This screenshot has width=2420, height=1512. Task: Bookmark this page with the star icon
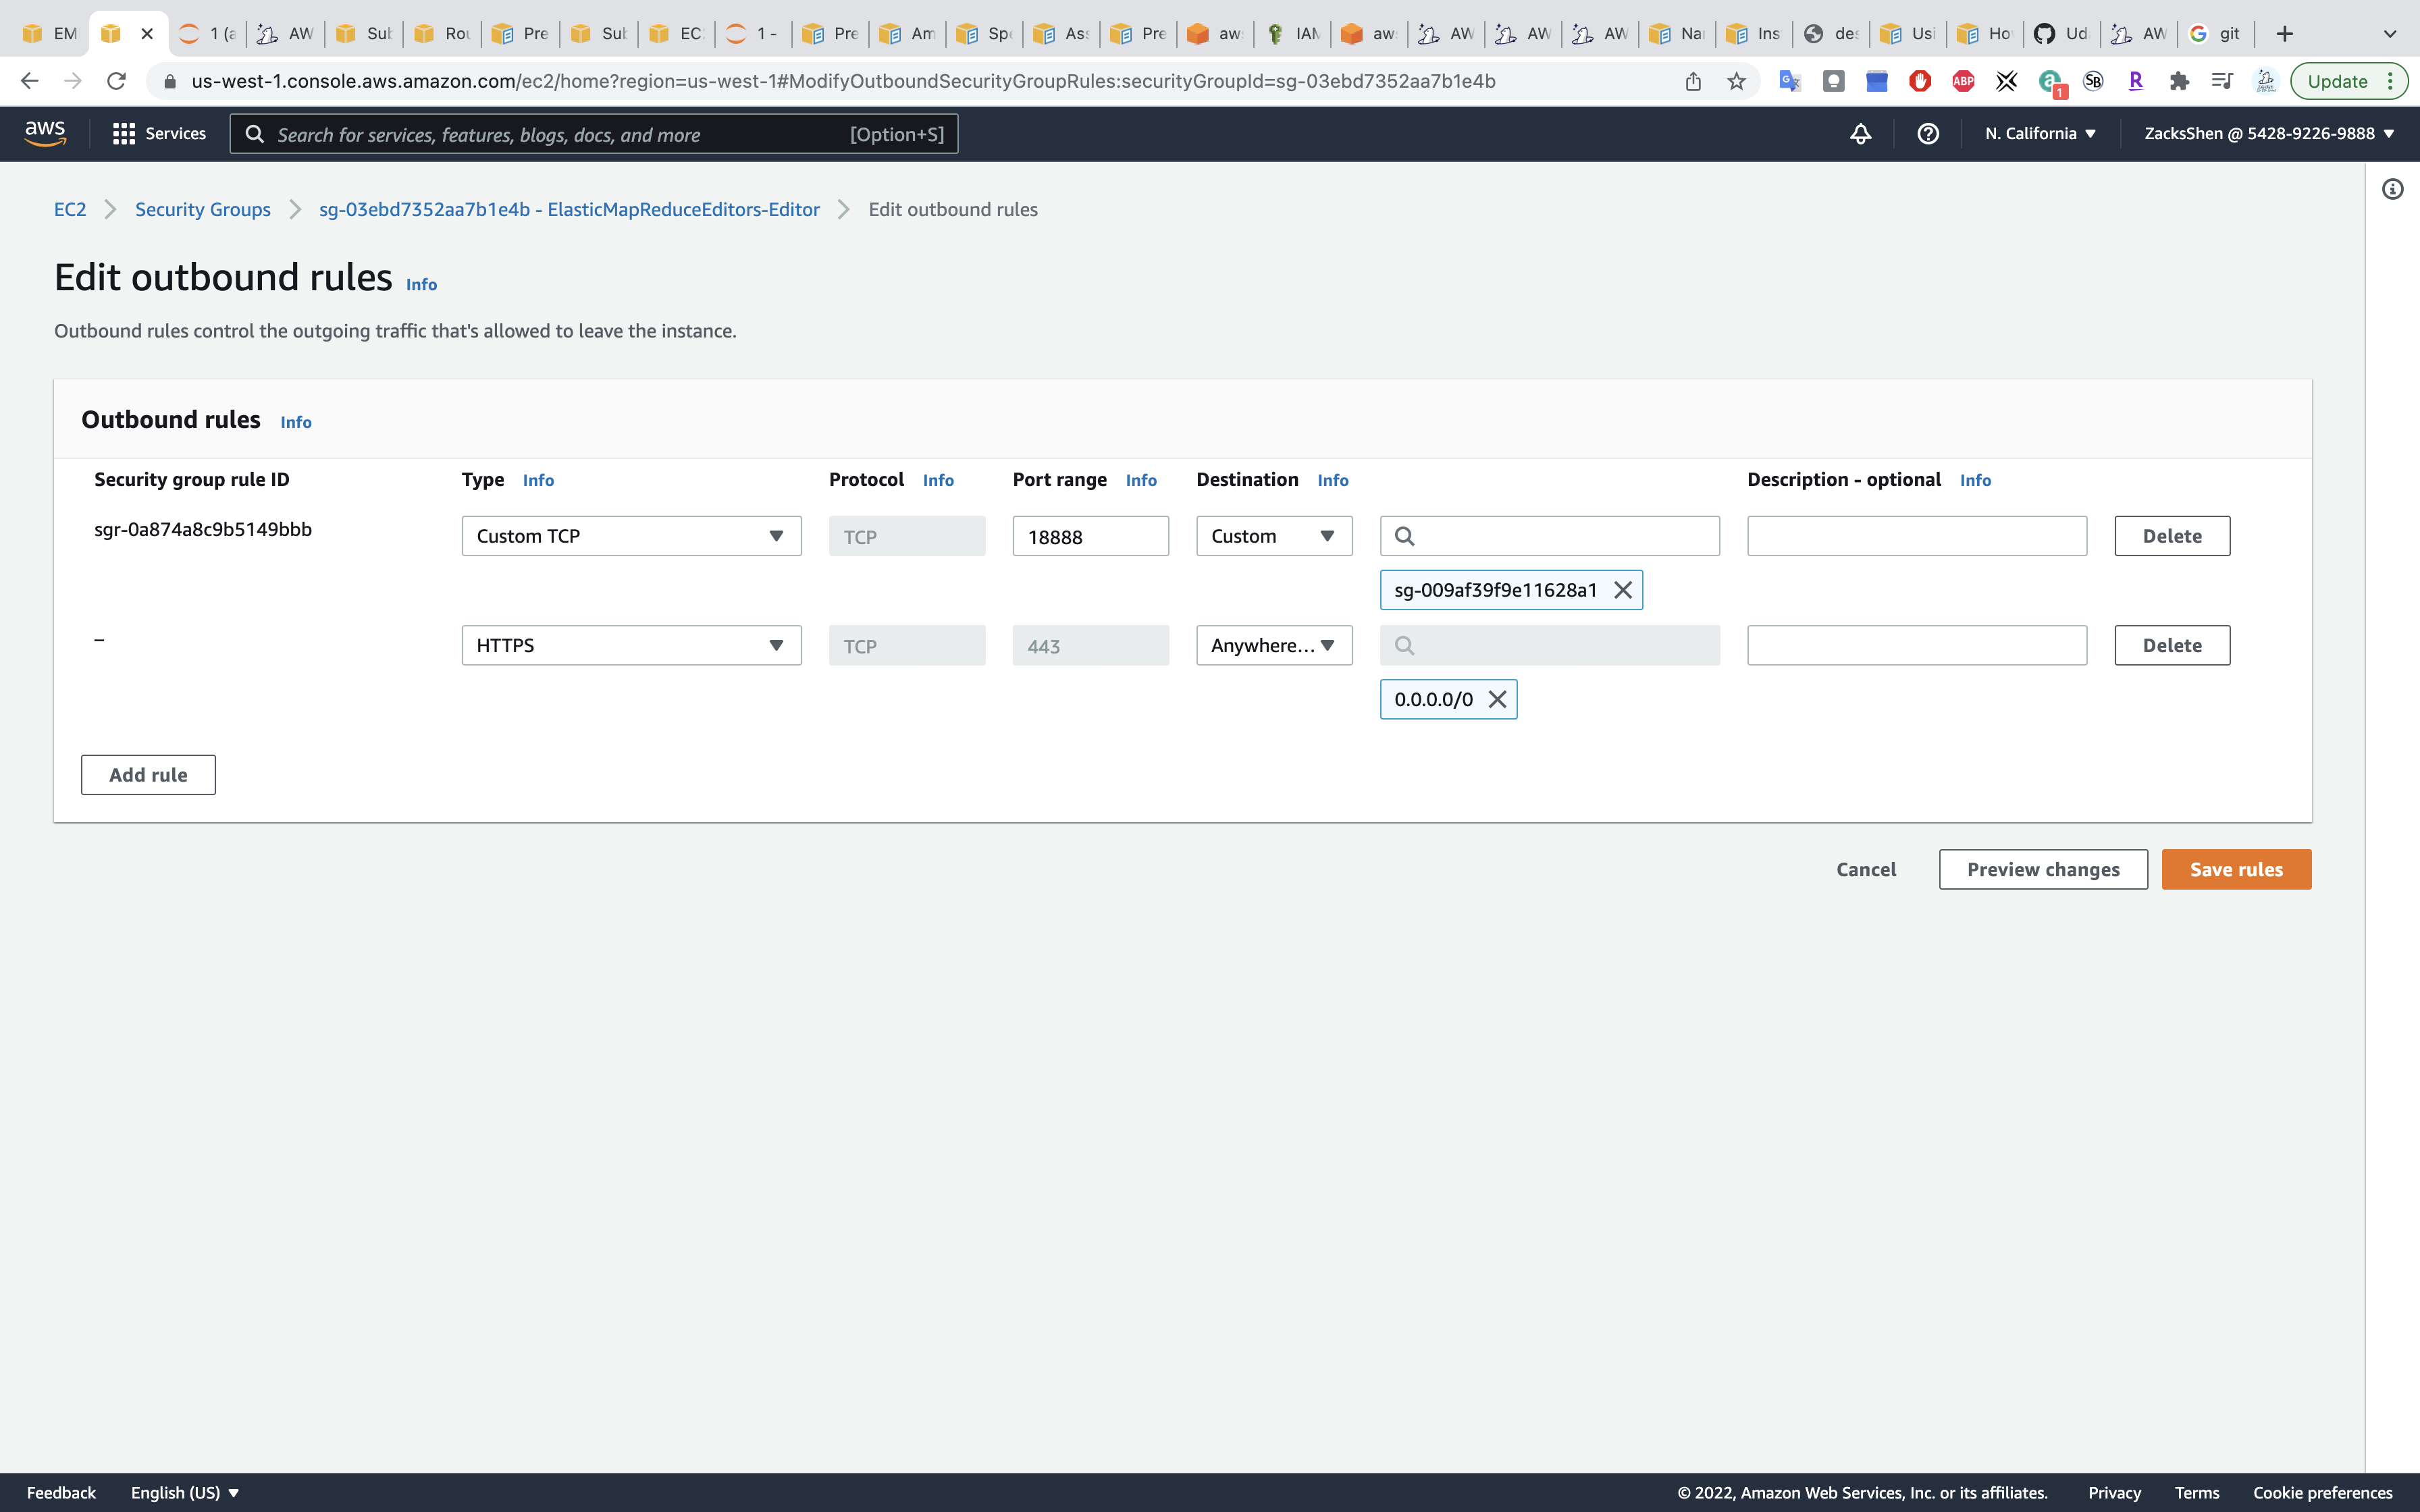point(1736,82)
